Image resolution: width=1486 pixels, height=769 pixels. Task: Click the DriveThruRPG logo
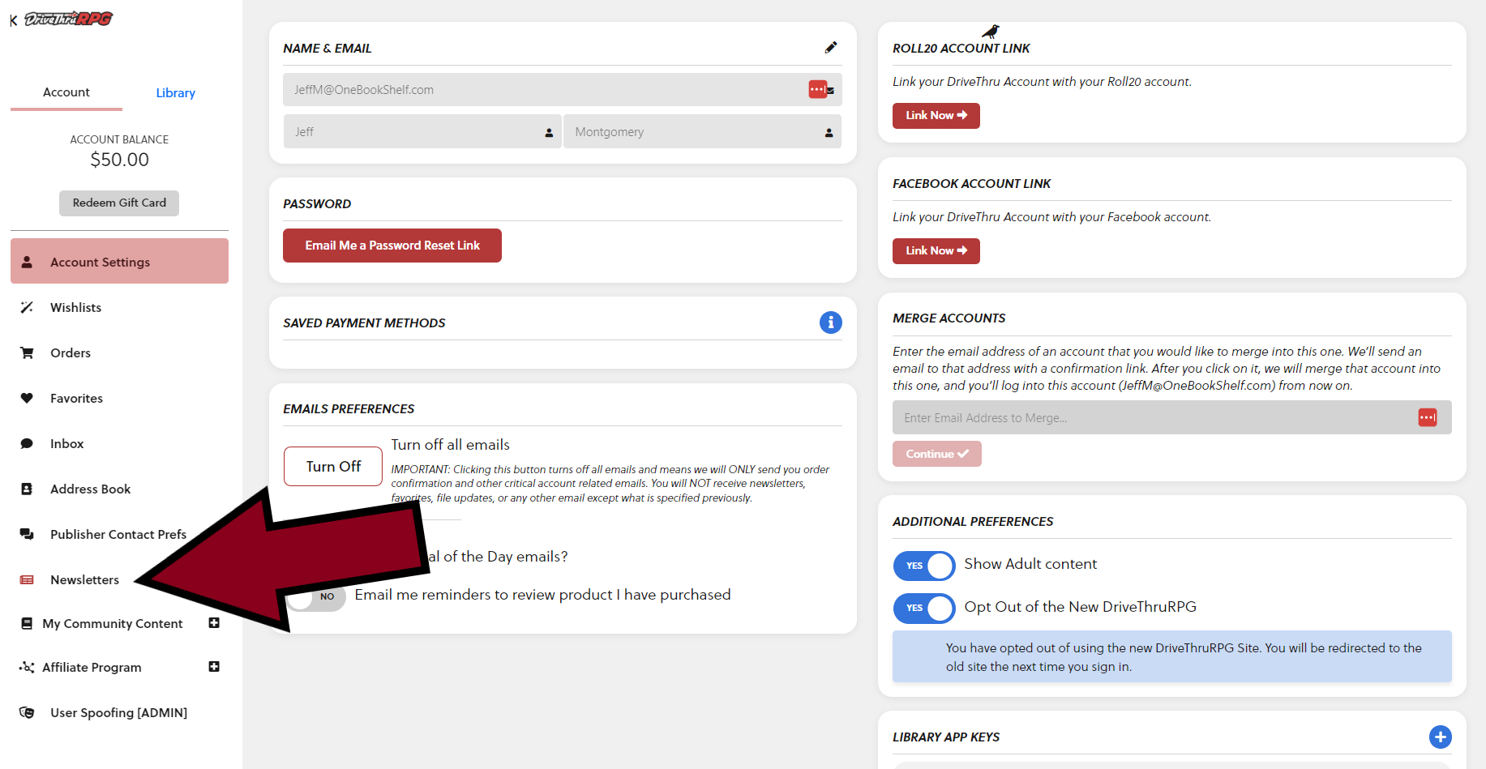(x=68, y=19)
